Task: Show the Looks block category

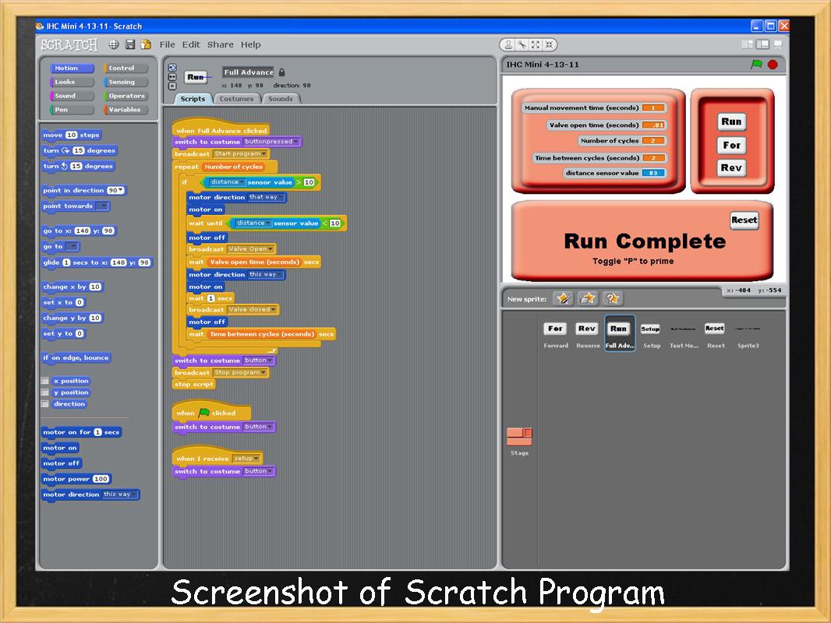Action: point(72,82)
